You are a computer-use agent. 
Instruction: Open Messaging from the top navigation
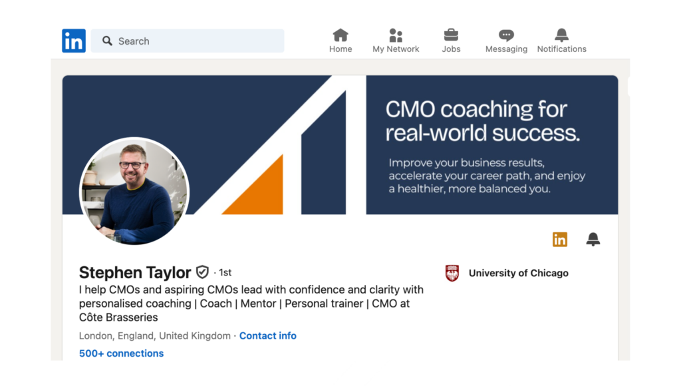tap(506, 41)
